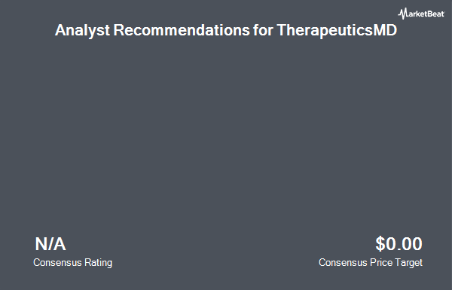Click the word "Analyst" in the title
Image resolution: width=452 pixels, height=290 pixels.
click(x=82, y=30)
